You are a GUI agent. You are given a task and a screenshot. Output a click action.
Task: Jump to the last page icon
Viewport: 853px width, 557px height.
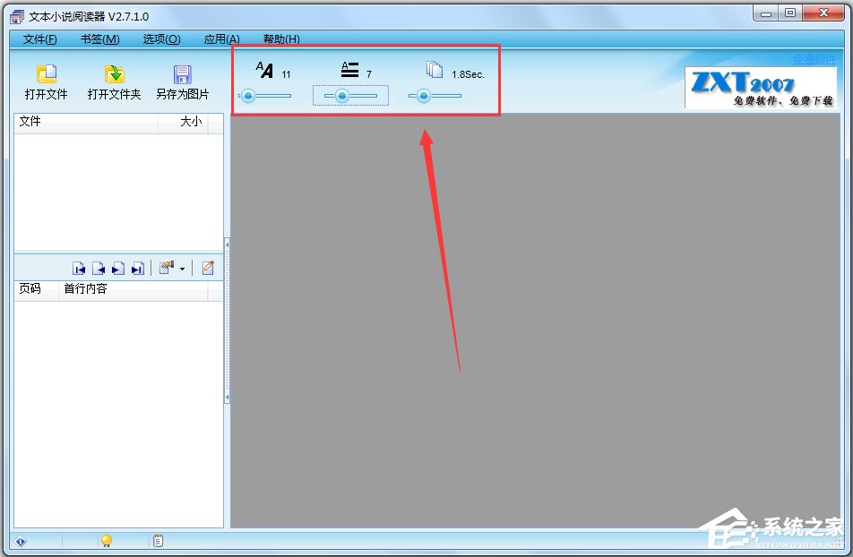(x=136, y=267)
